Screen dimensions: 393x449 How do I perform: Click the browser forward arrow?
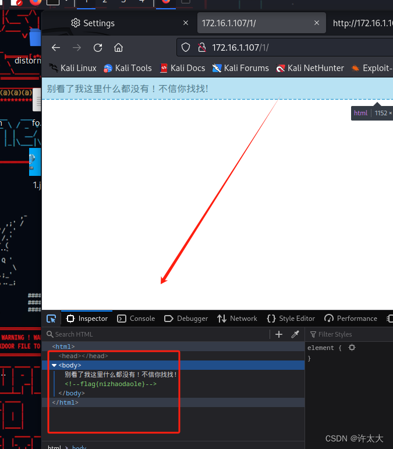(77, 48)
